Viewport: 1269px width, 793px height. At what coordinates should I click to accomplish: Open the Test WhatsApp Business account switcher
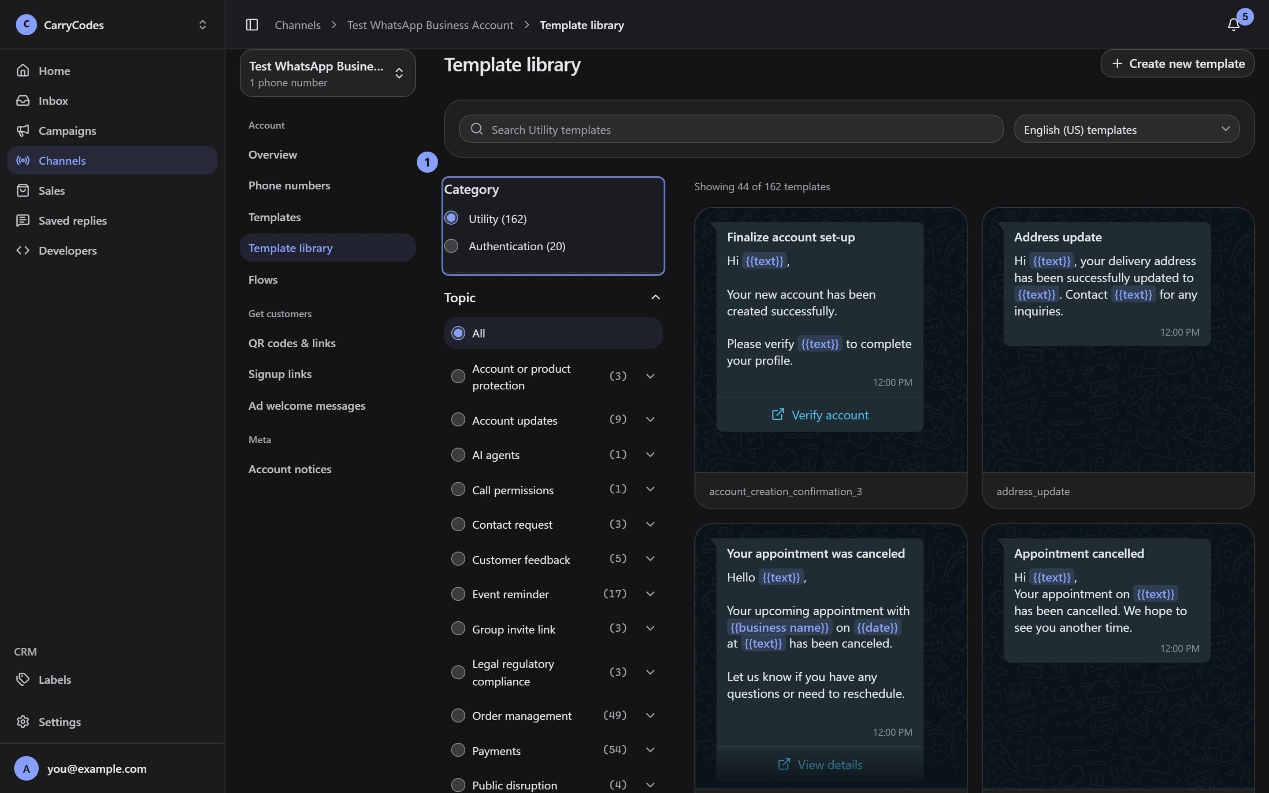pos(328,74)
